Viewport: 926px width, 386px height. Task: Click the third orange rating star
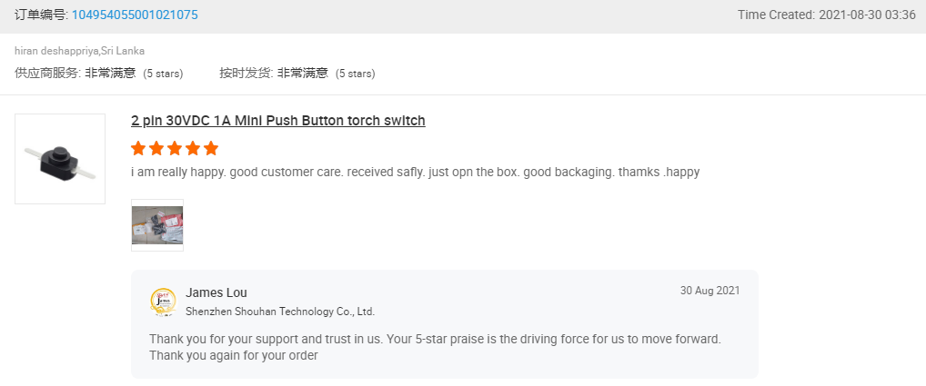175,148
